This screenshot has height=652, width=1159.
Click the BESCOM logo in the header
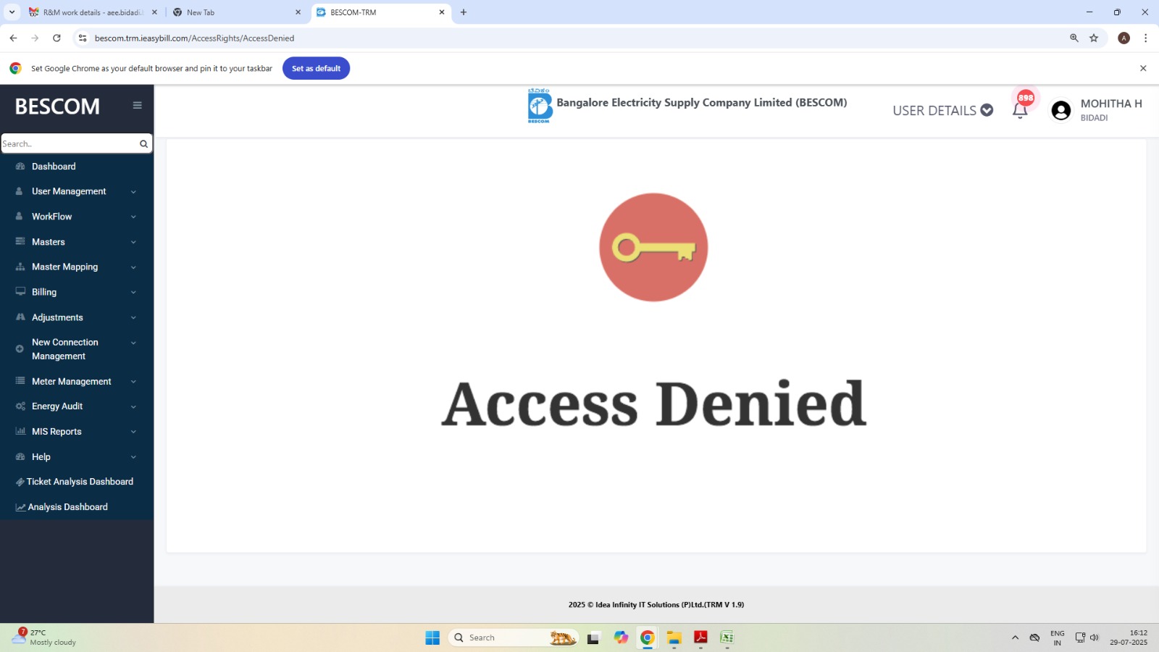click(x=540, y=106)
